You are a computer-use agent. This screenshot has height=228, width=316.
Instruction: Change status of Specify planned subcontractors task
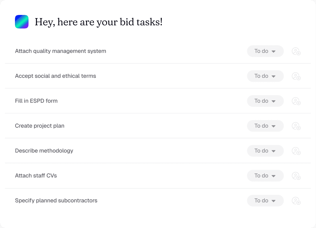click(265, 200)
